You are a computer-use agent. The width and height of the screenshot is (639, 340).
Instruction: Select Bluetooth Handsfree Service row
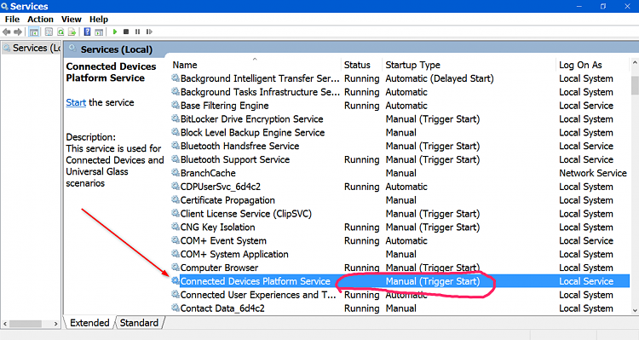(x=400, y=146)
